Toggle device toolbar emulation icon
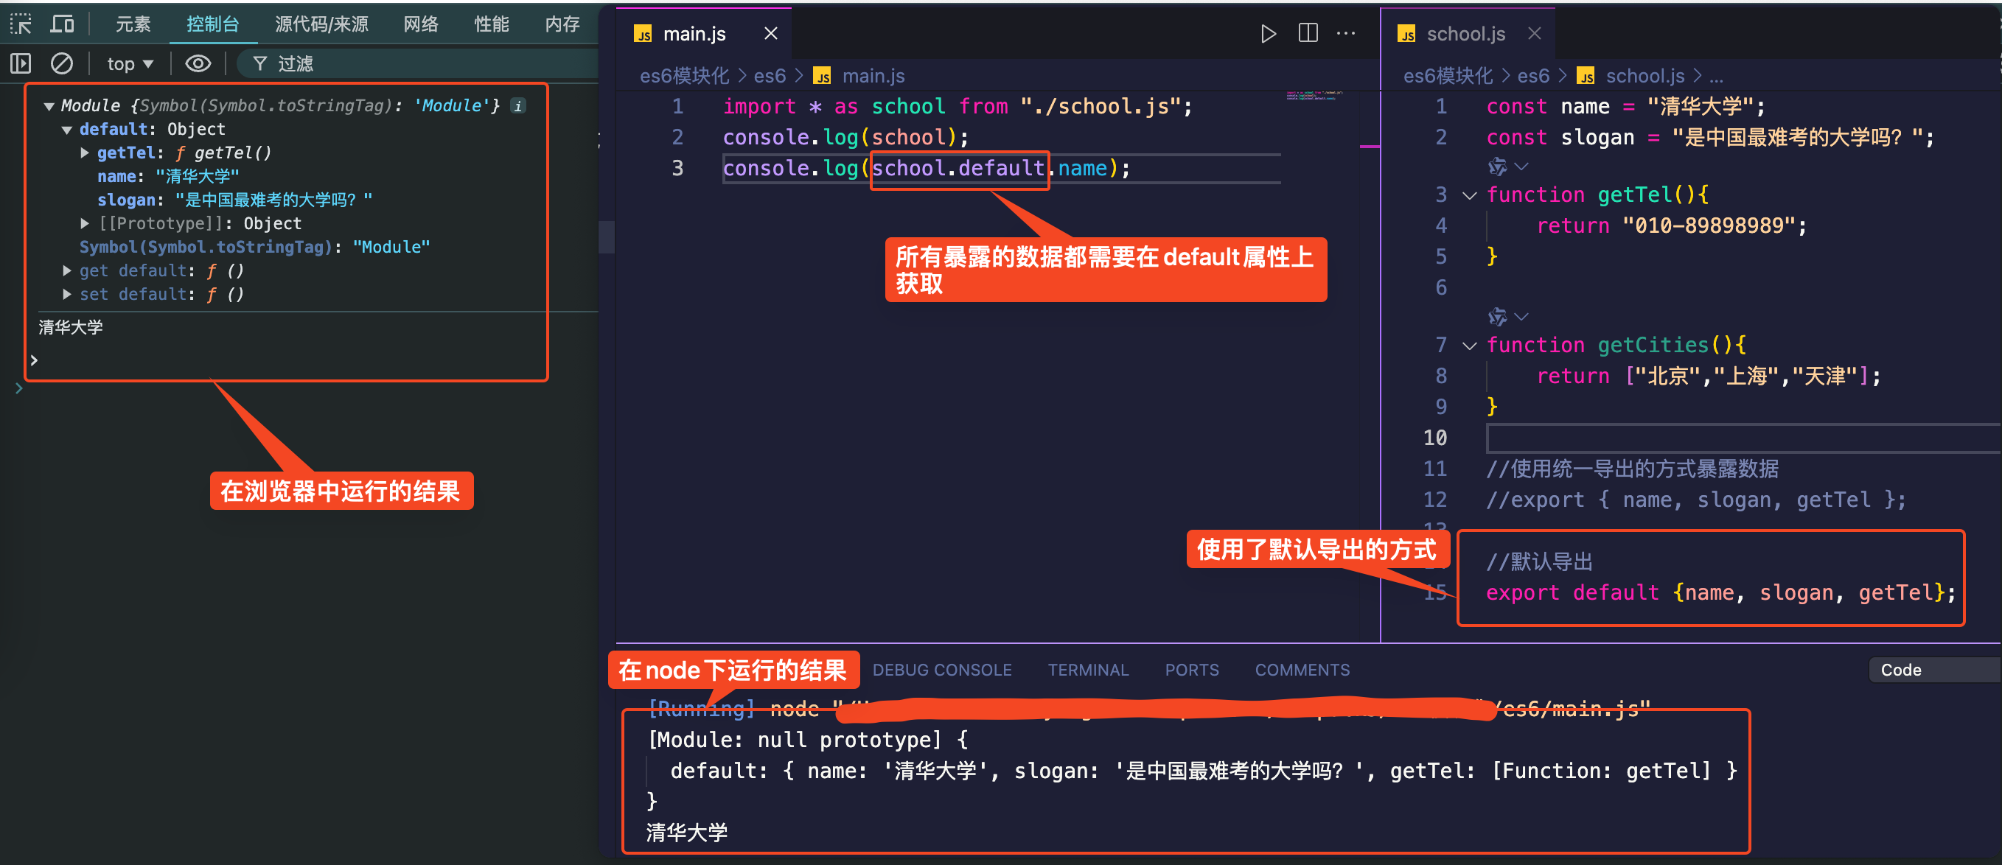This screenshot has width=2002, height=865. (62, 24)
